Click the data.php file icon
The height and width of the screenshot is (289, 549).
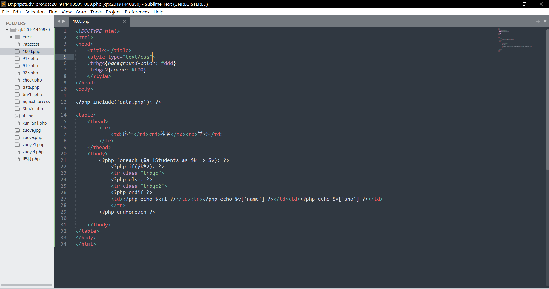tap(17, 87)
